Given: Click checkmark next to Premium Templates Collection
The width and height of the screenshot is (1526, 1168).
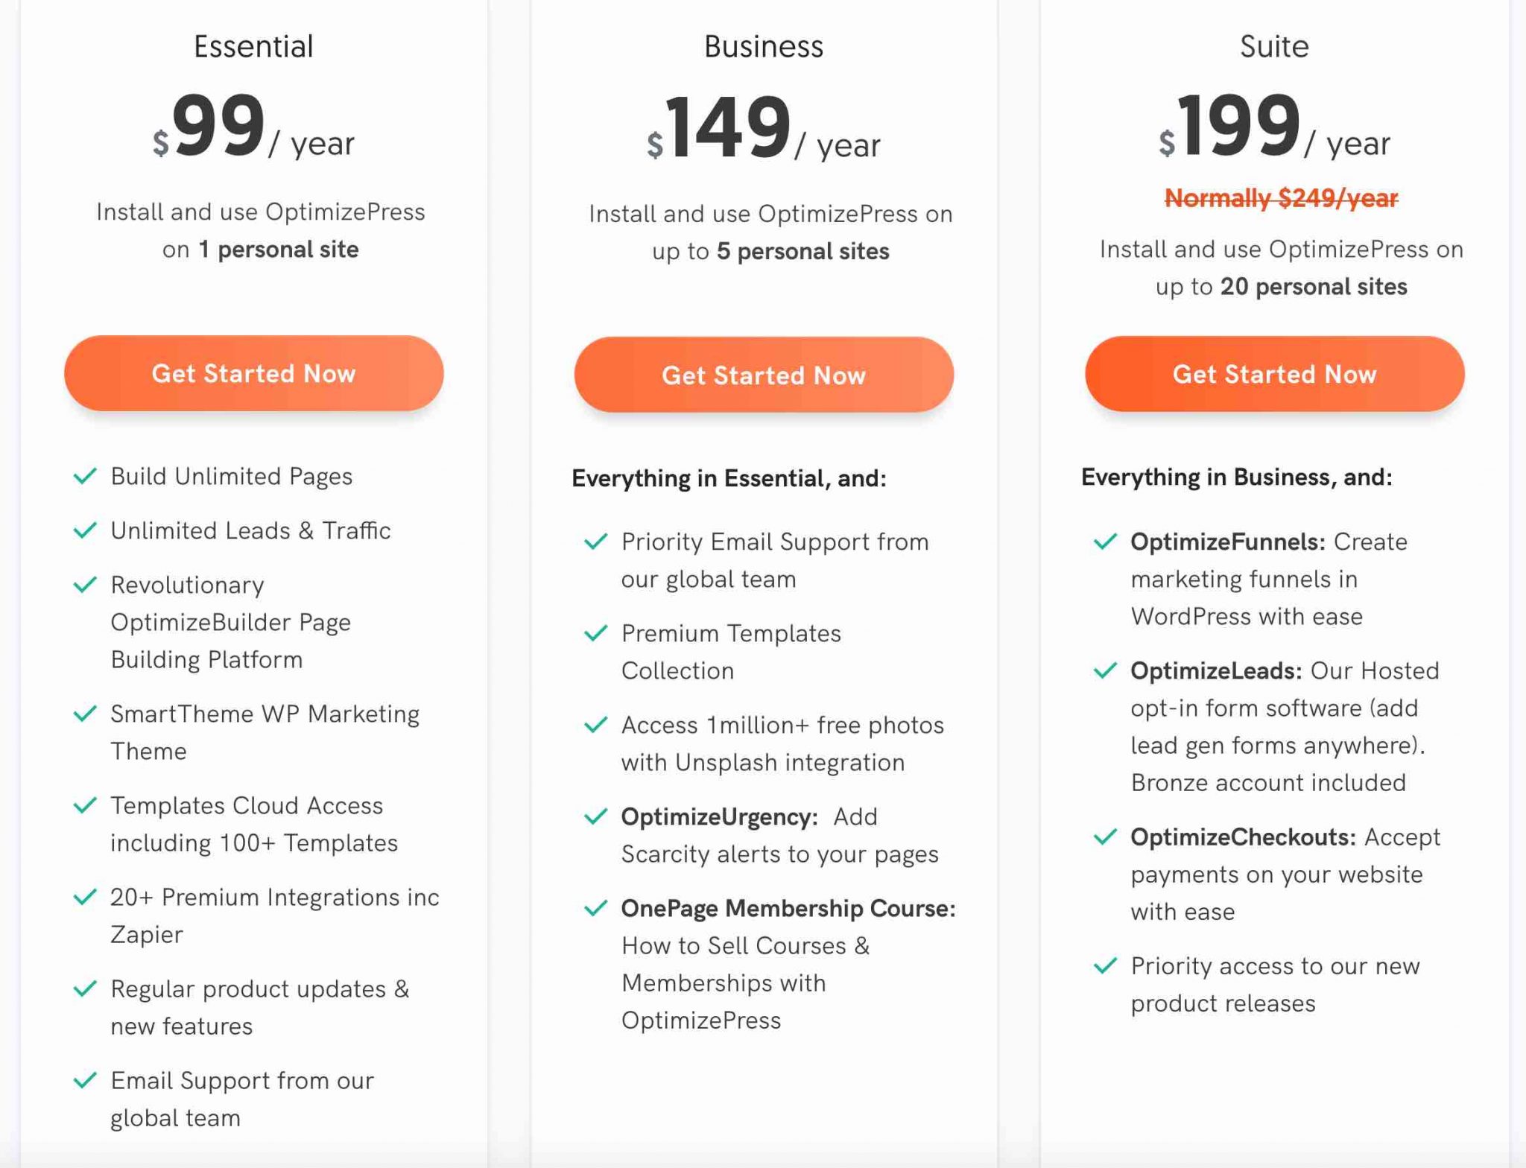Looking at the screenshot, I should pos(595,633).
